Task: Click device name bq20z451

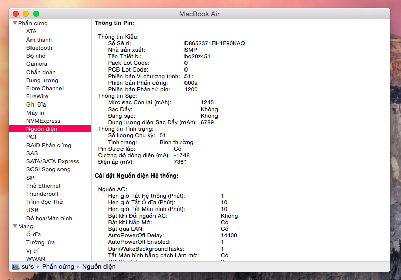Action: point(197,56)
